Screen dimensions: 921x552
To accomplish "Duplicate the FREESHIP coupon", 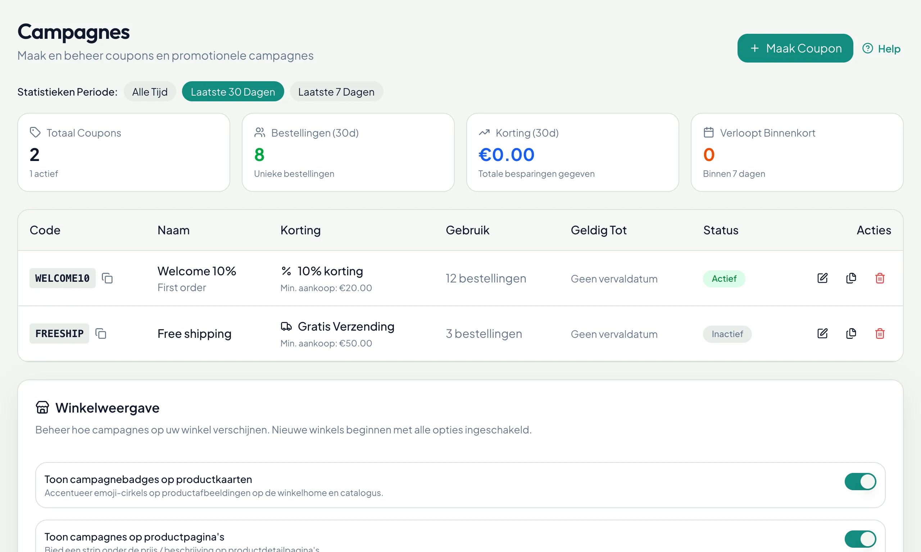I will pos(851,333).
